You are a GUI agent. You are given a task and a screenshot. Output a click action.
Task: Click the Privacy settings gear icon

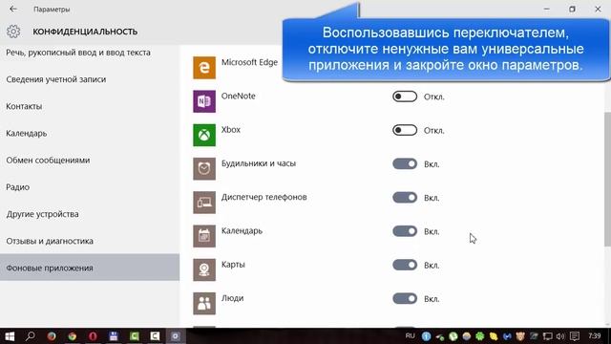point(13,32)
